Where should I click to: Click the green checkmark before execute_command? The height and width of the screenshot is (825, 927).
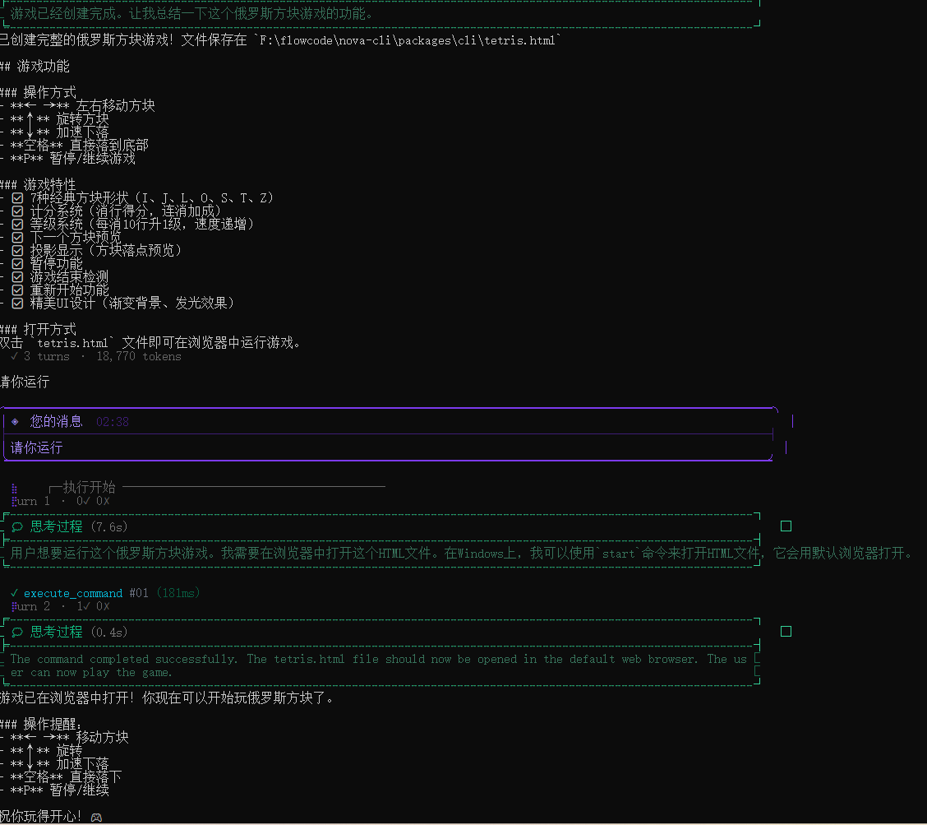click(15, 593)
